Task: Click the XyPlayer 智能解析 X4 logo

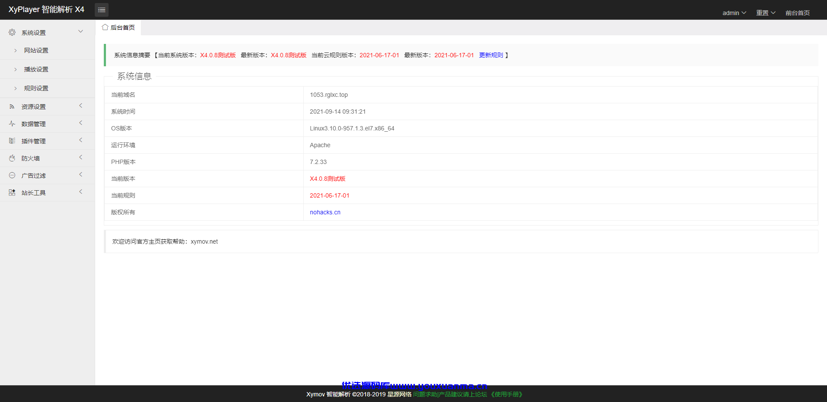Action: tap(47, 9)
